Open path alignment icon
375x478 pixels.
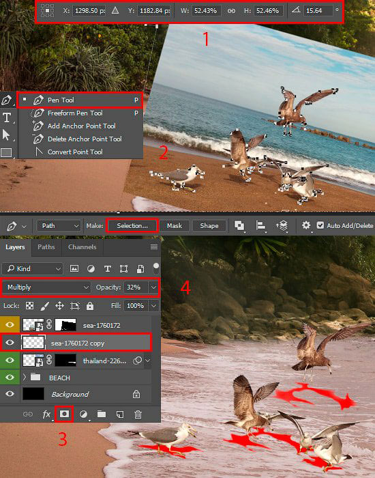tap(260, 226)
